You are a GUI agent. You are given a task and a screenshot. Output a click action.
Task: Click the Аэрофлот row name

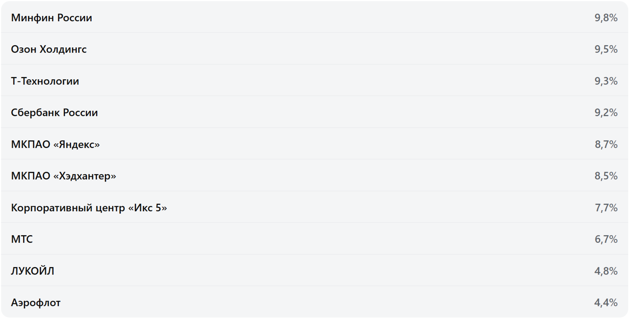[x=36, y=303]
